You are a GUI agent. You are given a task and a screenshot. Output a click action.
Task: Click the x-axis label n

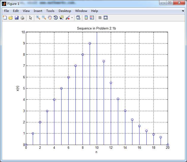[x=96, y=152]
